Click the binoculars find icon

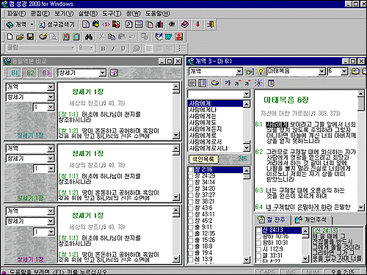pyautogui.click(x=89, y=37)
